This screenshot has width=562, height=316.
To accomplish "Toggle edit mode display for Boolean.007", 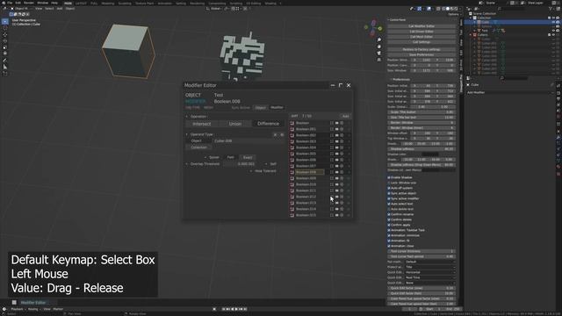I will click(332, 166).
